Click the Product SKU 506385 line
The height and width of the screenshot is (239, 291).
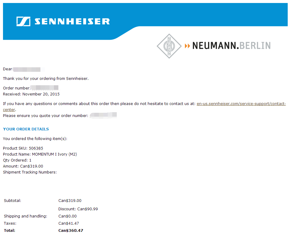point(25,148)
